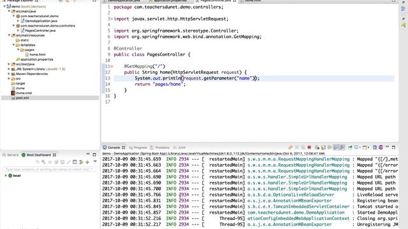Click the "Tomcat started" console log line
This screenshot has height=229, width=408.
250,206
